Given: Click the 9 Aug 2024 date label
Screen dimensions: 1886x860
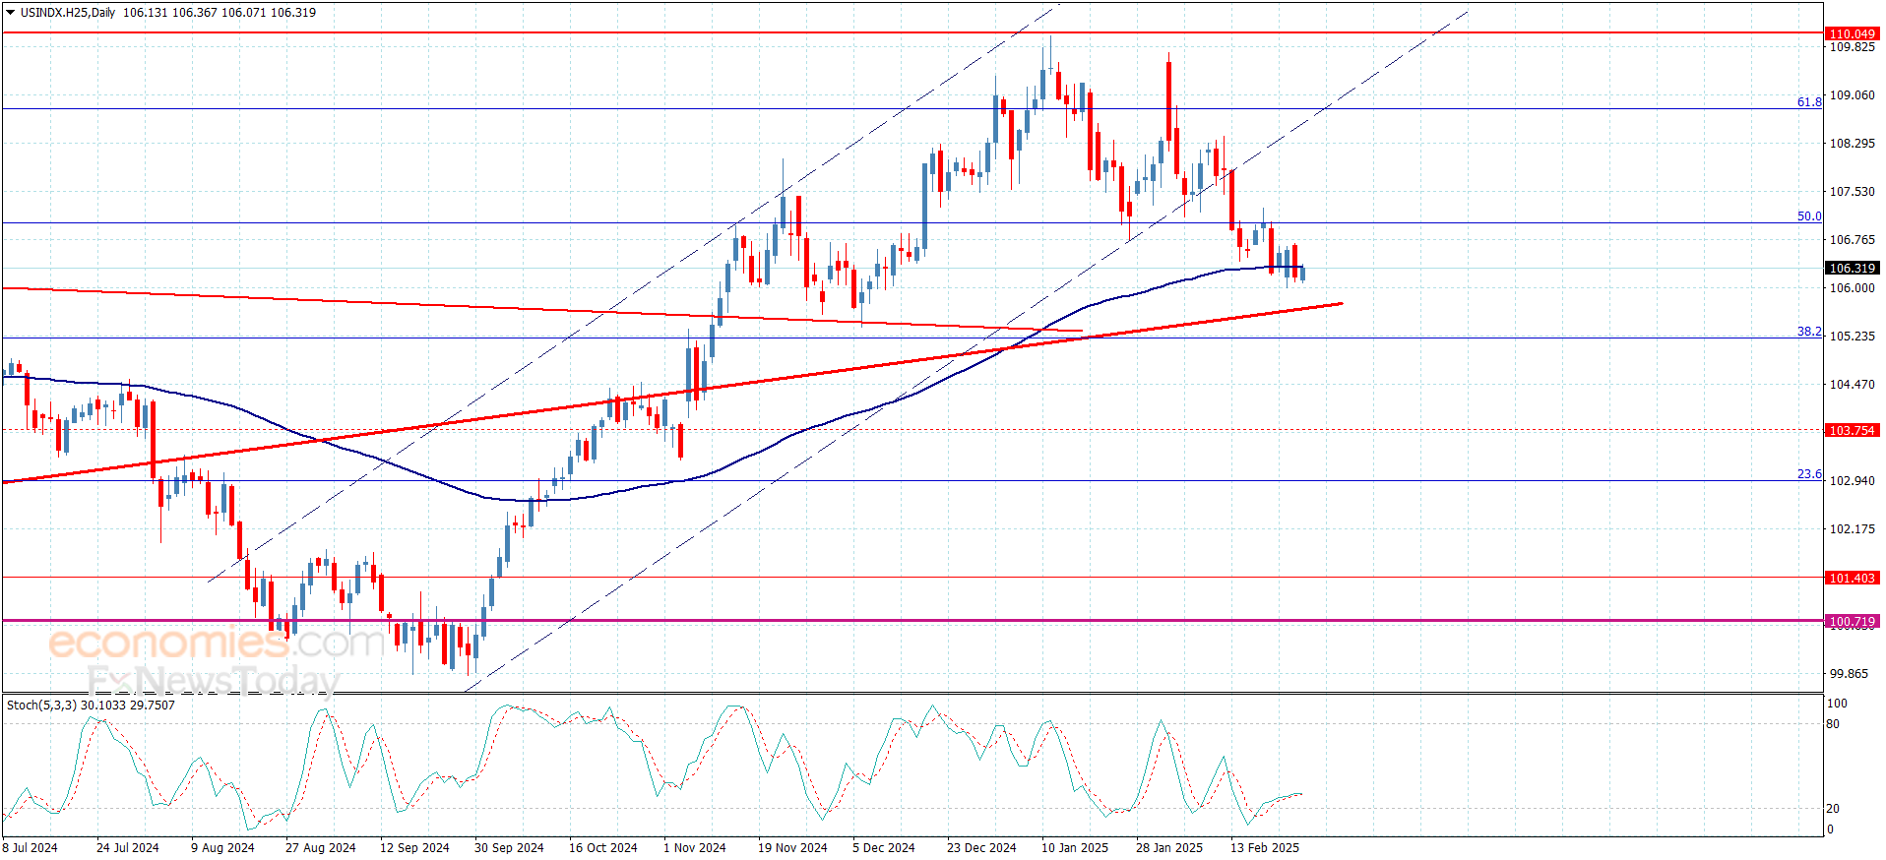Looking at the screenshot, I should pos(222,847).
